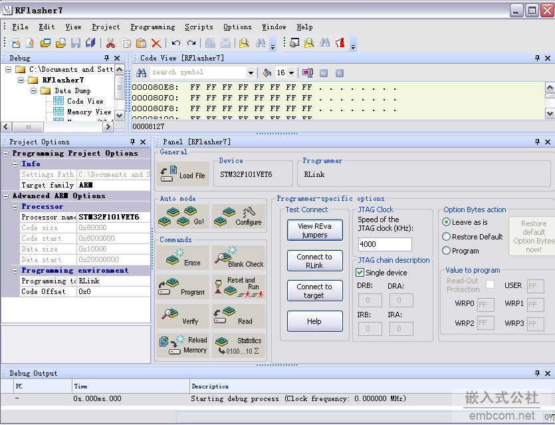555x425 pixels.
Task: Open the File menu
Action: [20, 27]
